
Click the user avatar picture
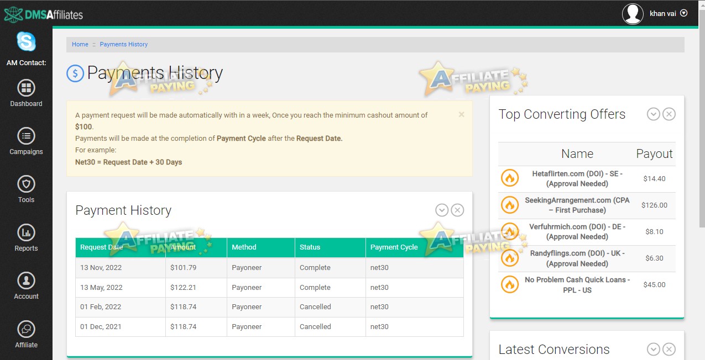pyautogui.click(x=633, y=14)
